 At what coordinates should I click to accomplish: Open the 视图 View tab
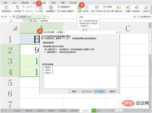(63, 3)
